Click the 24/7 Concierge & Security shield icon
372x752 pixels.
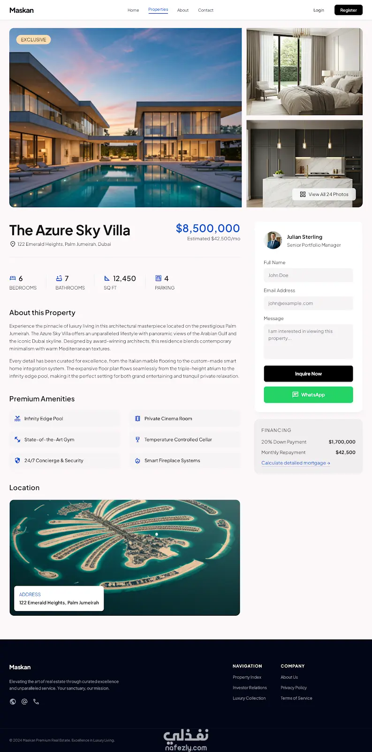[17, 461]
